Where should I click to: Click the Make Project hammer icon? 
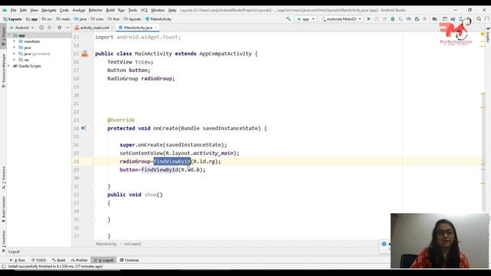(x=288, y=19)
